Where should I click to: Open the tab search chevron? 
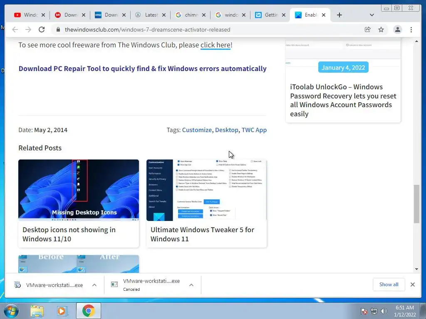(372, 15)
